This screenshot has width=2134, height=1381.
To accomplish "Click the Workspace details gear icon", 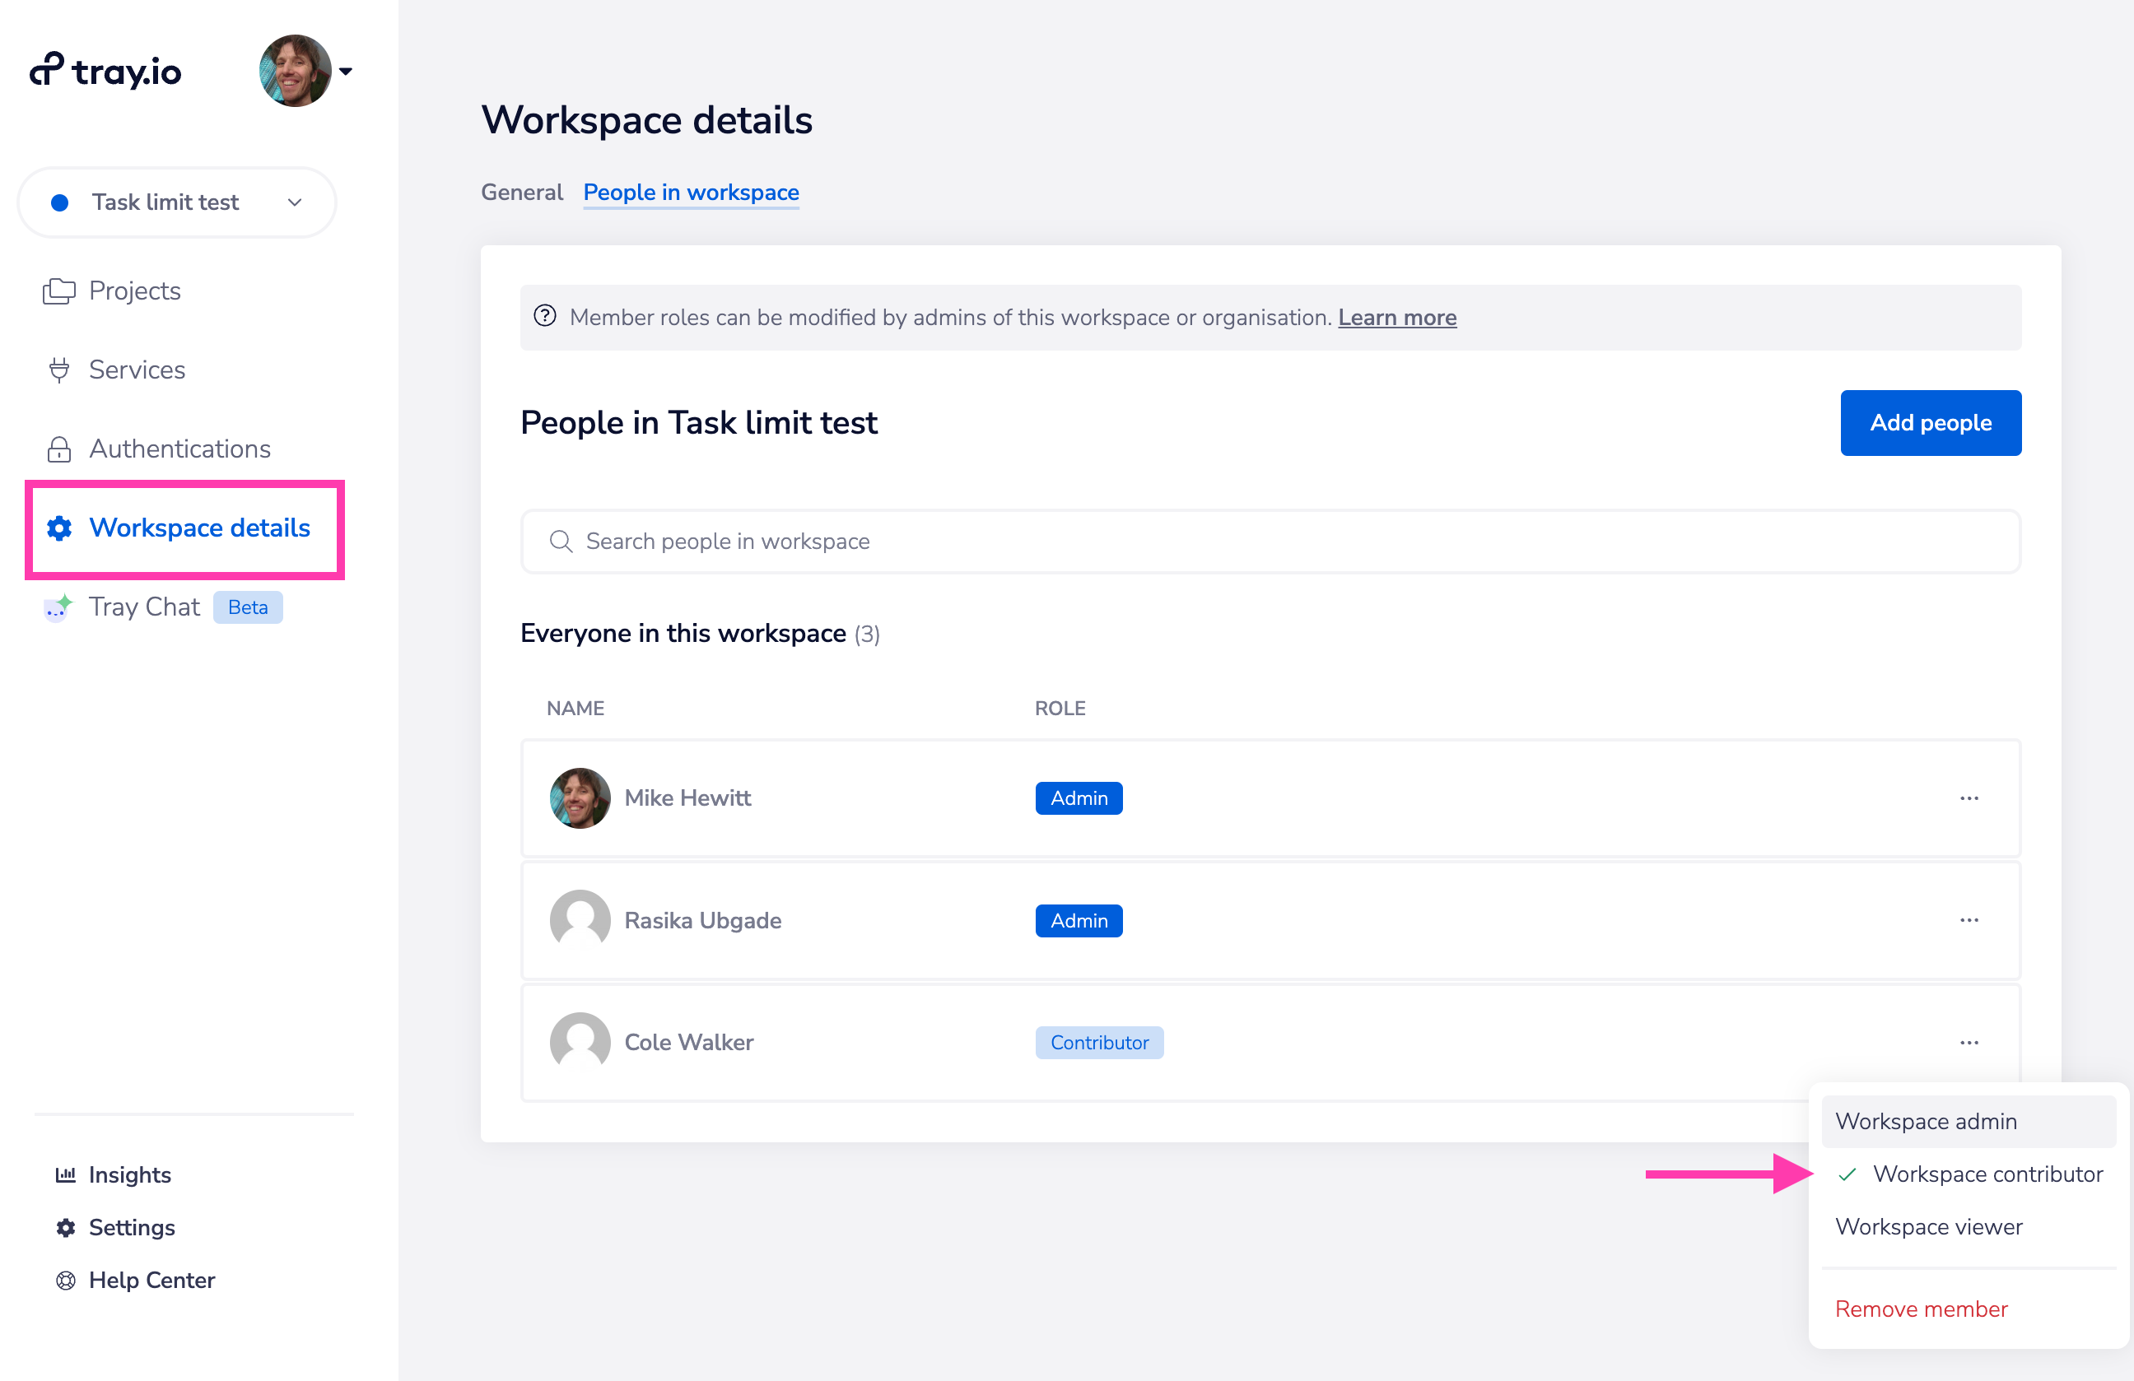I will coord(59,528).
